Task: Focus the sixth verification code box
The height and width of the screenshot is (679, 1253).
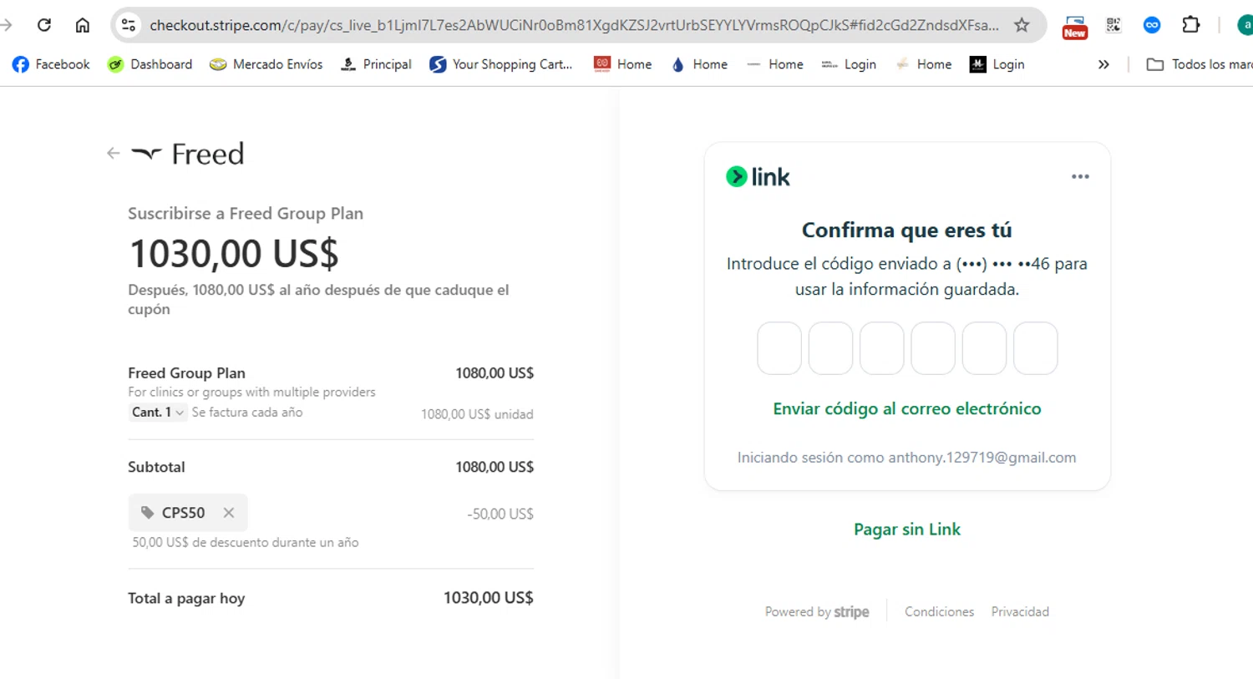Action: [x=1036, y=348]
